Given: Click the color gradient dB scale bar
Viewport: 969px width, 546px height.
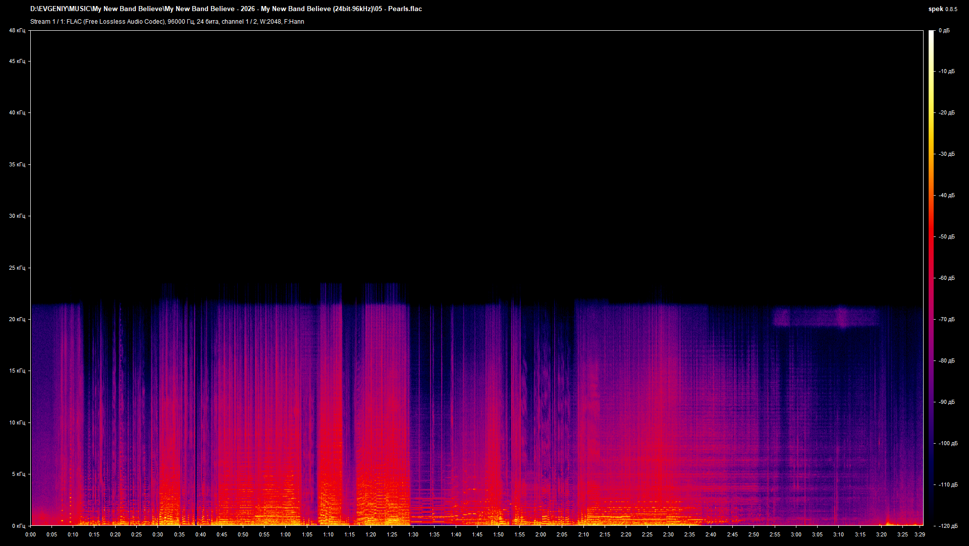Looking at the screenshot, I should [x=931, y=277].
